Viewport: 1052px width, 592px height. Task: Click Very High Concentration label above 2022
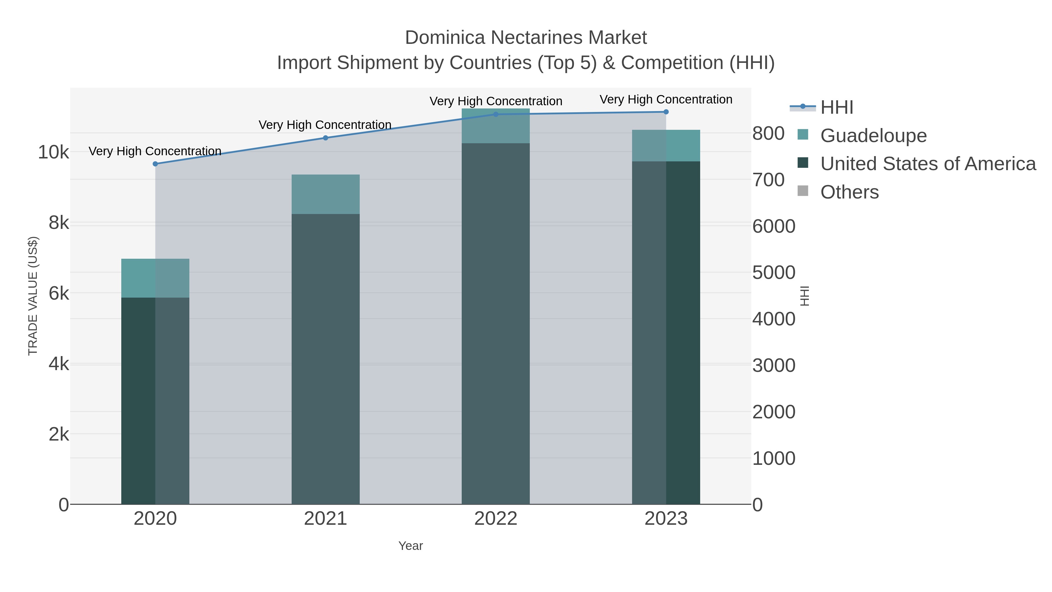pos(496,101)
